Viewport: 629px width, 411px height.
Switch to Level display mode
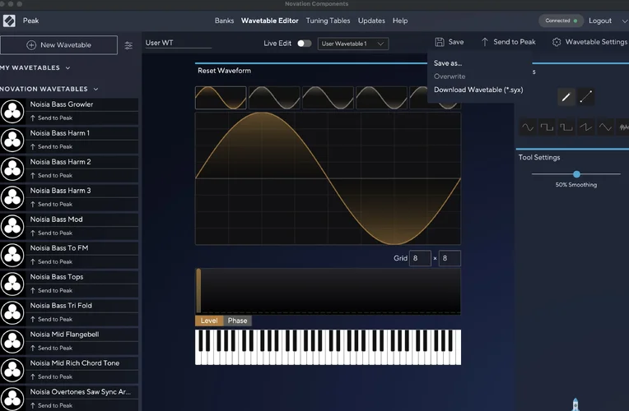click(x=209, y=321)
